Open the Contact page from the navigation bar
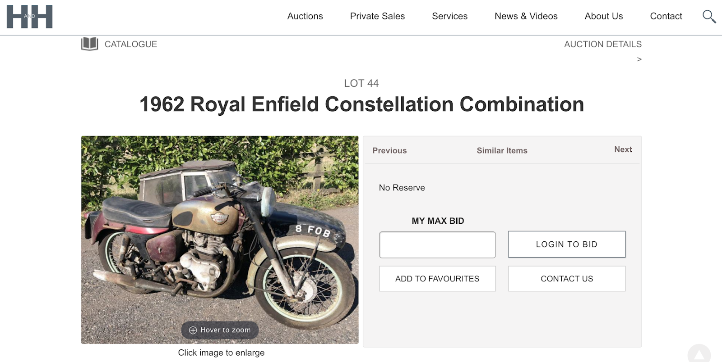 (666, 16)
